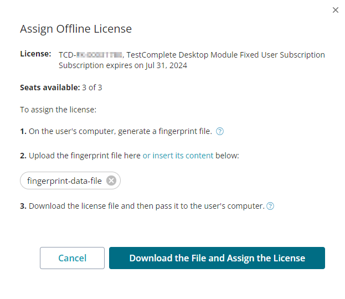Viewport: 345px width, 299px height.
Task: Click the Assign Offline License heading
Action: [x=76, y=29]
